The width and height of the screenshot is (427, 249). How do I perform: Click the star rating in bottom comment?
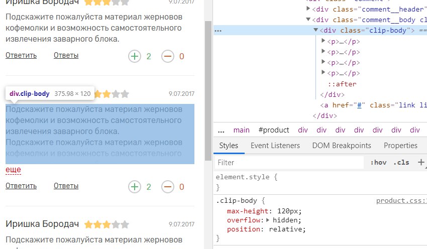106,224
